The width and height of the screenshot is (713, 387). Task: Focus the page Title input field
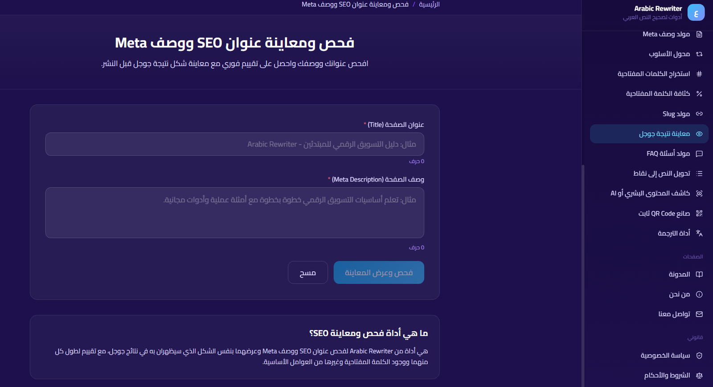click(235, 144)
